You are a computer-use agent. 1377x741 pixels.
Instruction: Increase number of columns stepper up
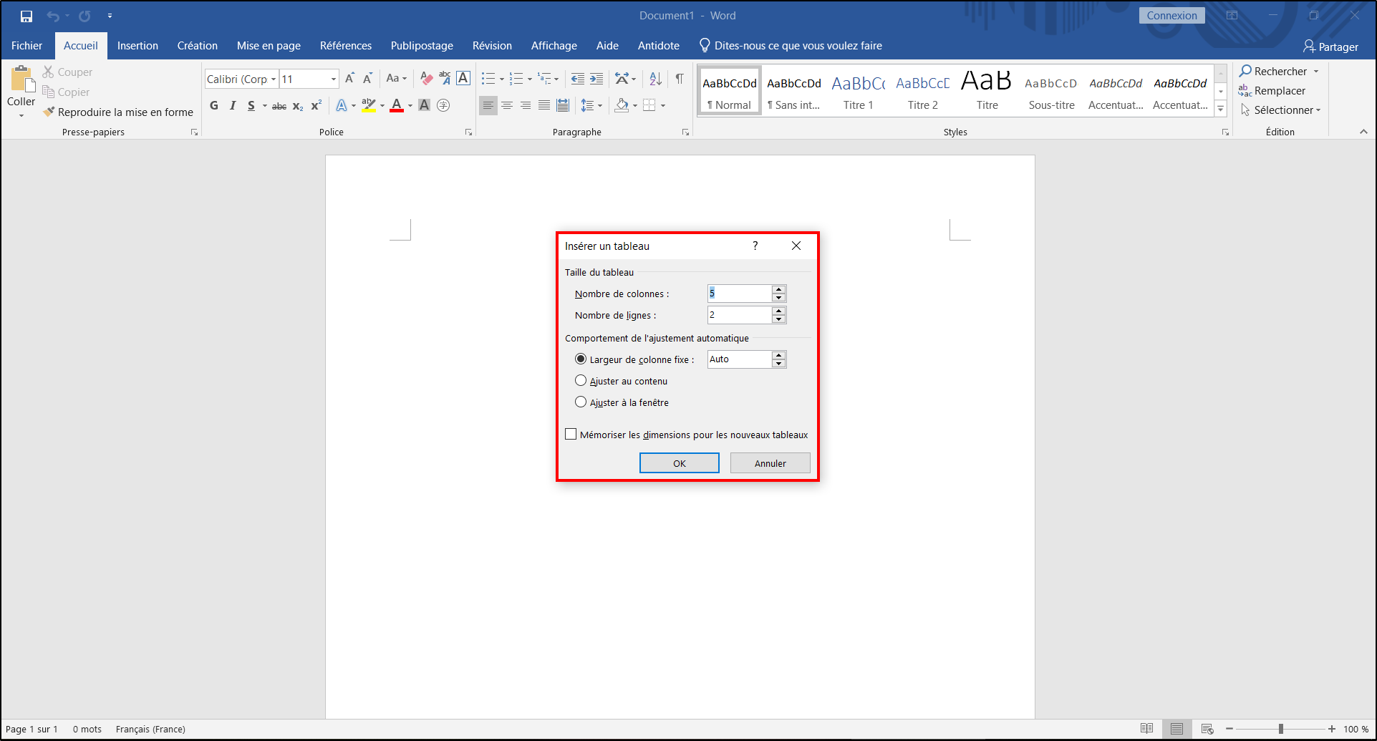tap(779, 289)
